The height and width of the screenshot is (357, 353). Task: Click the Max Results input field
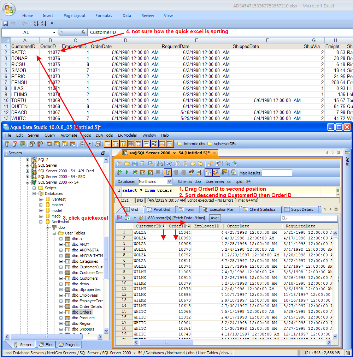point(277,173)
